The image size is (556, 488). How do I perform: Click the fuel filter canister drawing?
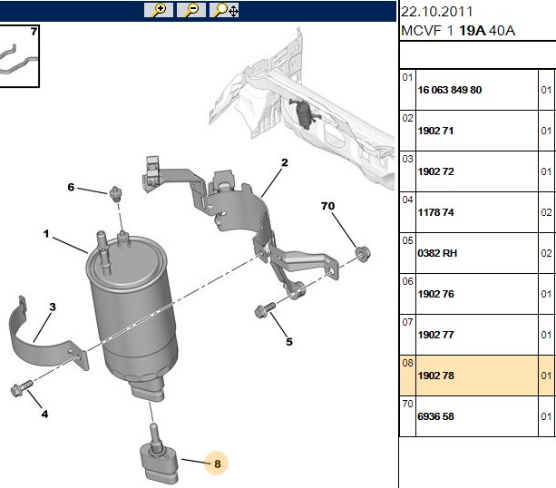click(x=131, y=315)
